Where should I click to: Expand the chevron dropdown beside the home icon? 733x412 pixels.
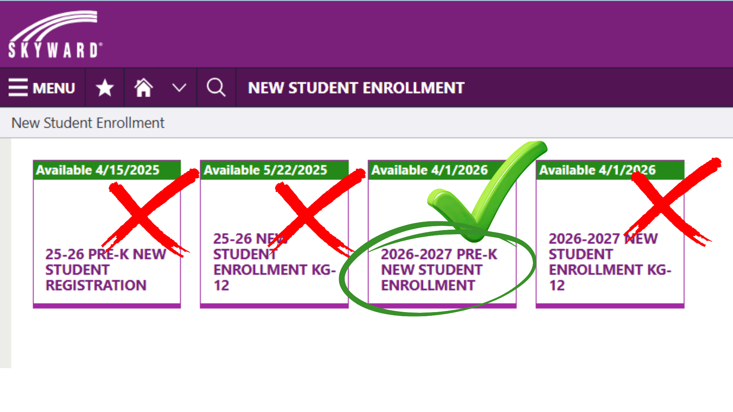click(x=179, y=88)
